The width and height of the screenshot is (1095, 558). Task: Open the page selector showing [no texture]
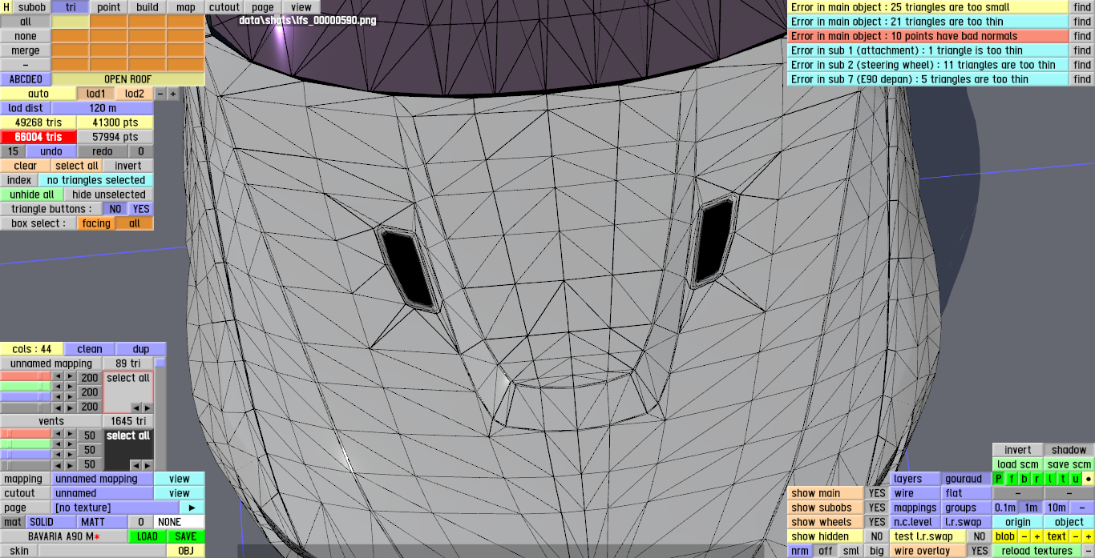(115, 508)
